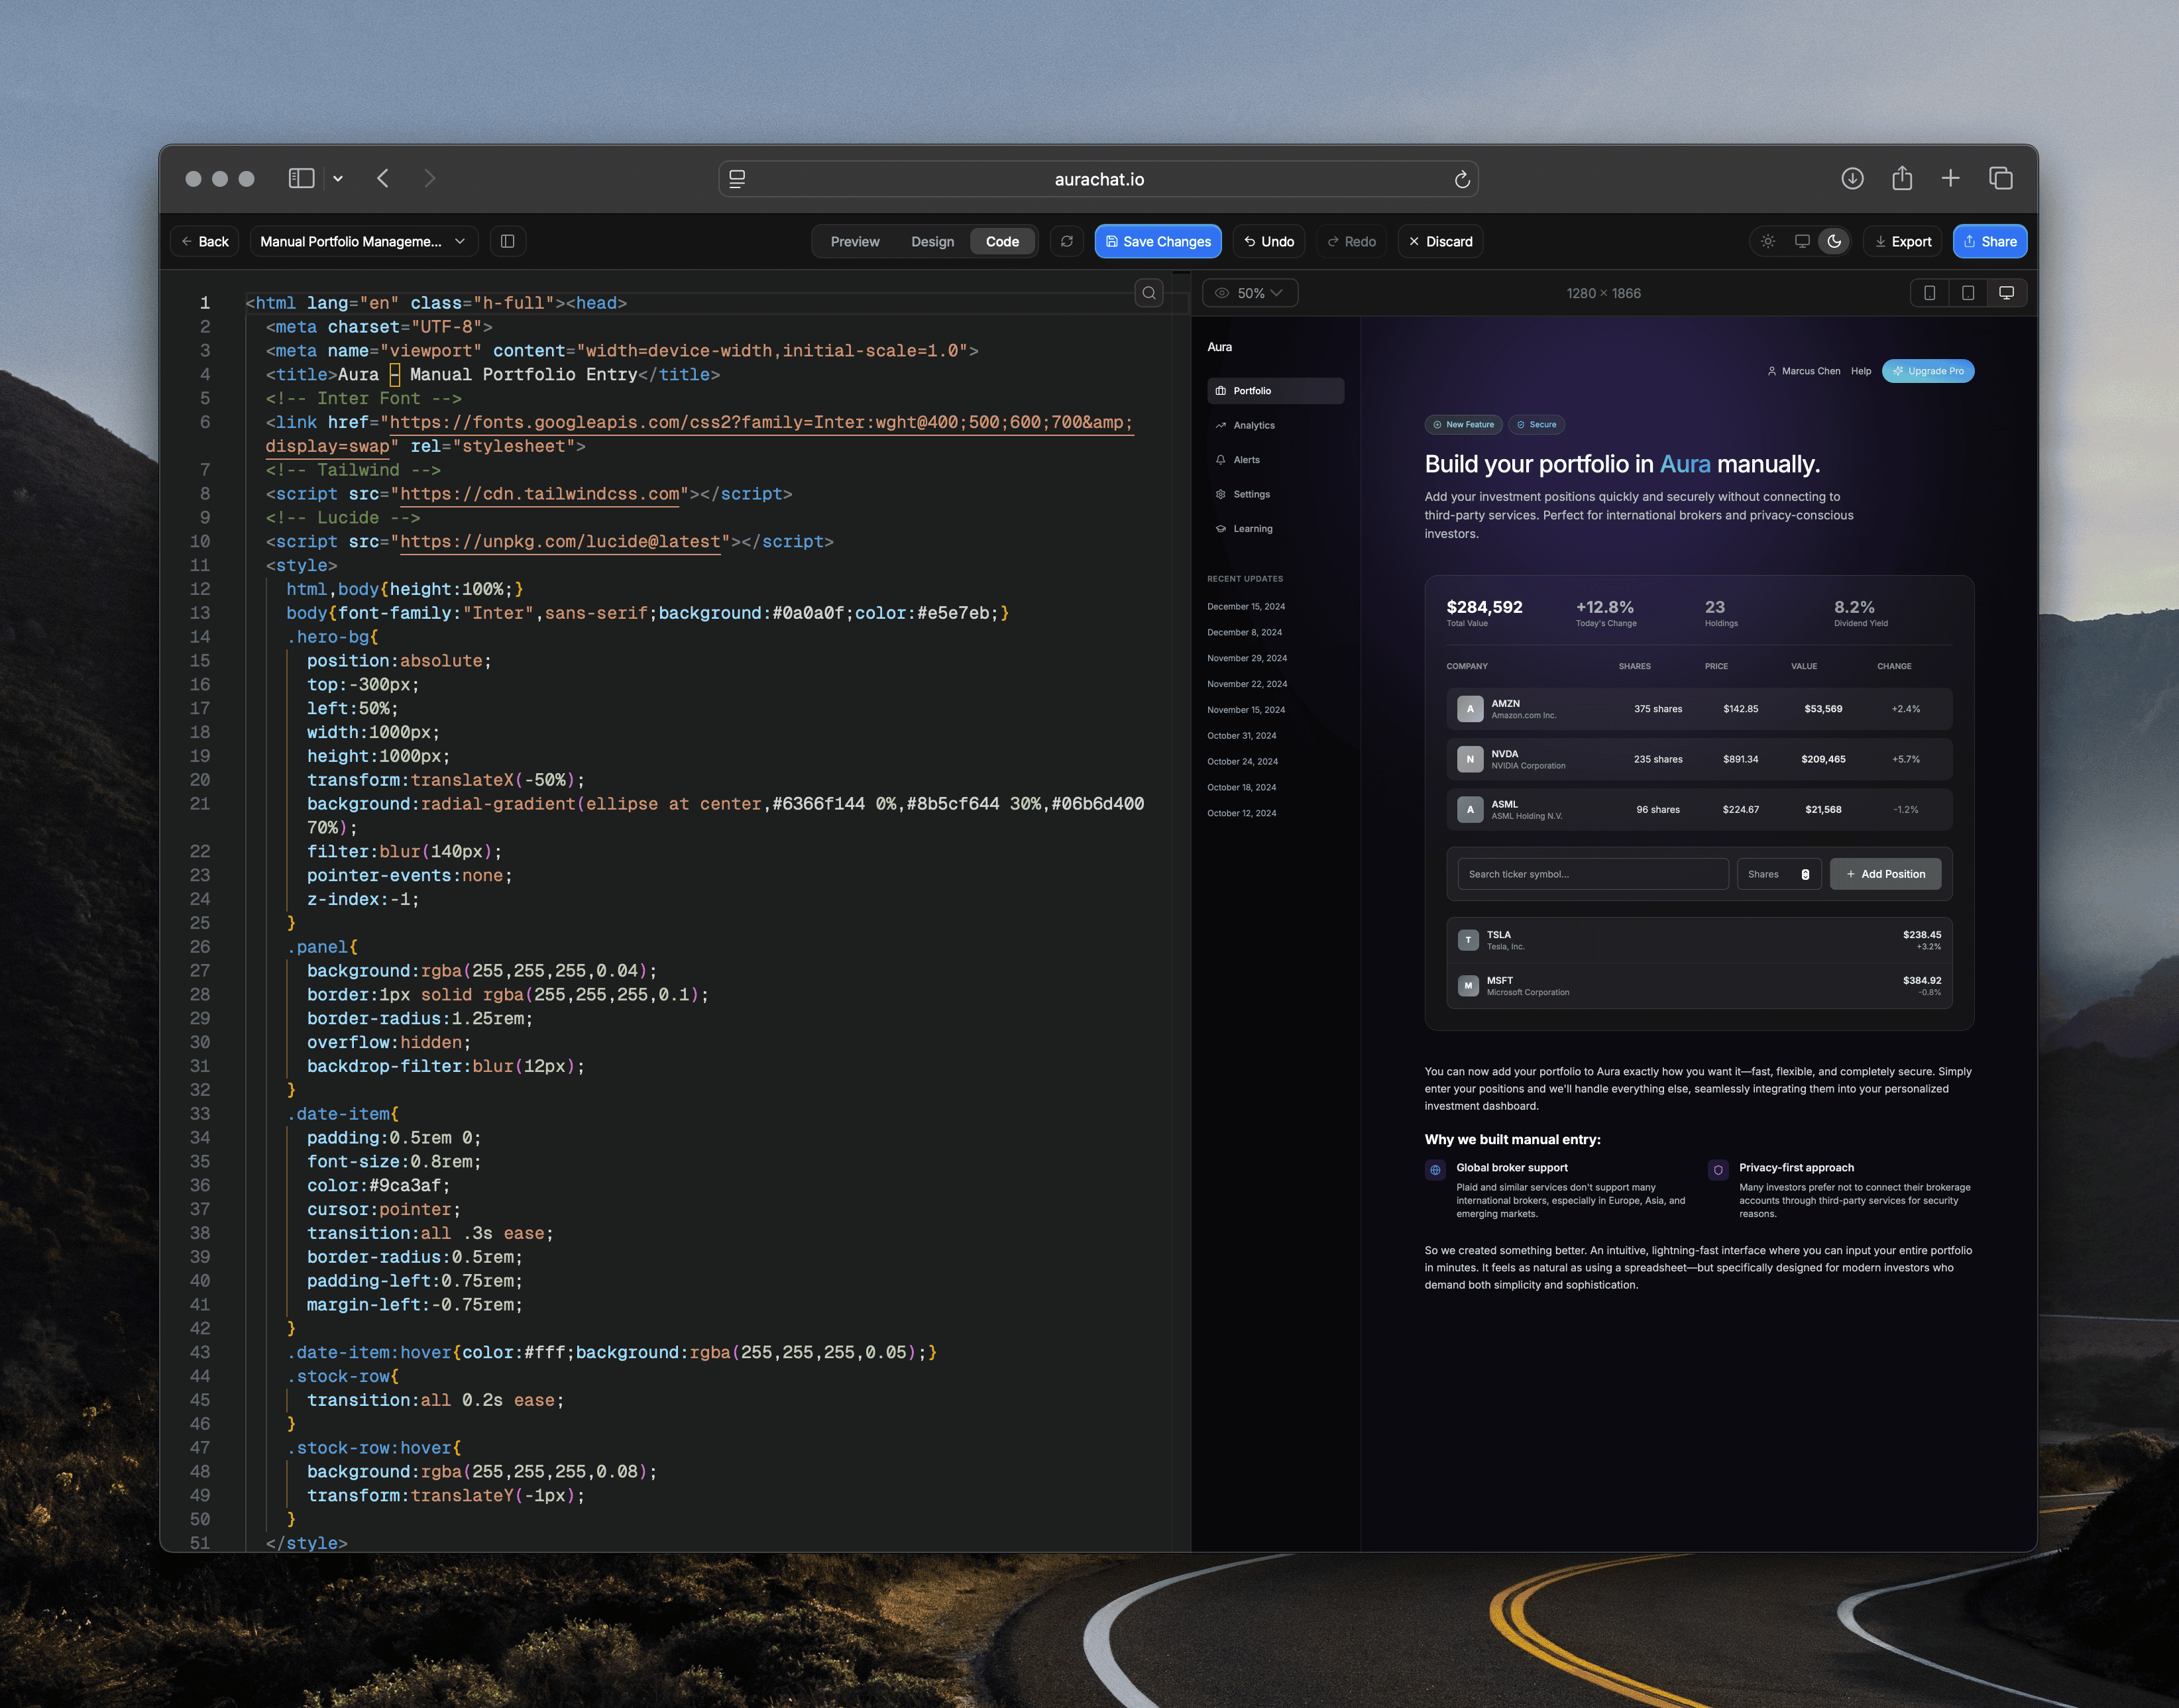Viewport: 2179px width, 1708px height.
Task: Select the MSFT search result
Action: click(x=1699, y=986)
